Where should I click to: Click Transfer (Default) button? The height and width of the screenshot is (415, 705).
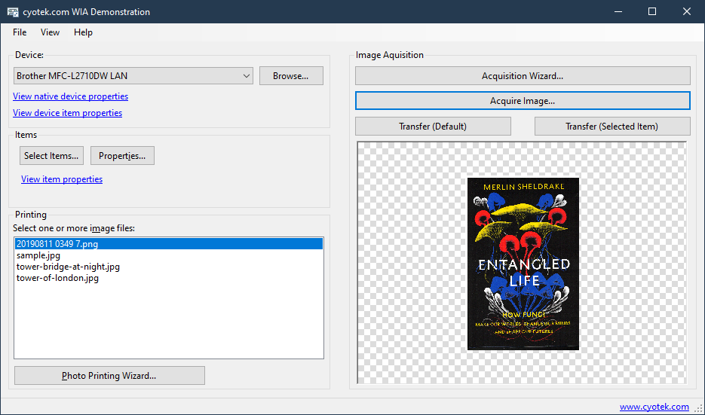433,127
